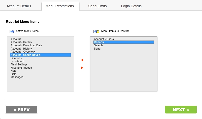Click the right red arrow to restrict item
The width and height of the screenshot is (202, 119).
(x=82, y=68)
